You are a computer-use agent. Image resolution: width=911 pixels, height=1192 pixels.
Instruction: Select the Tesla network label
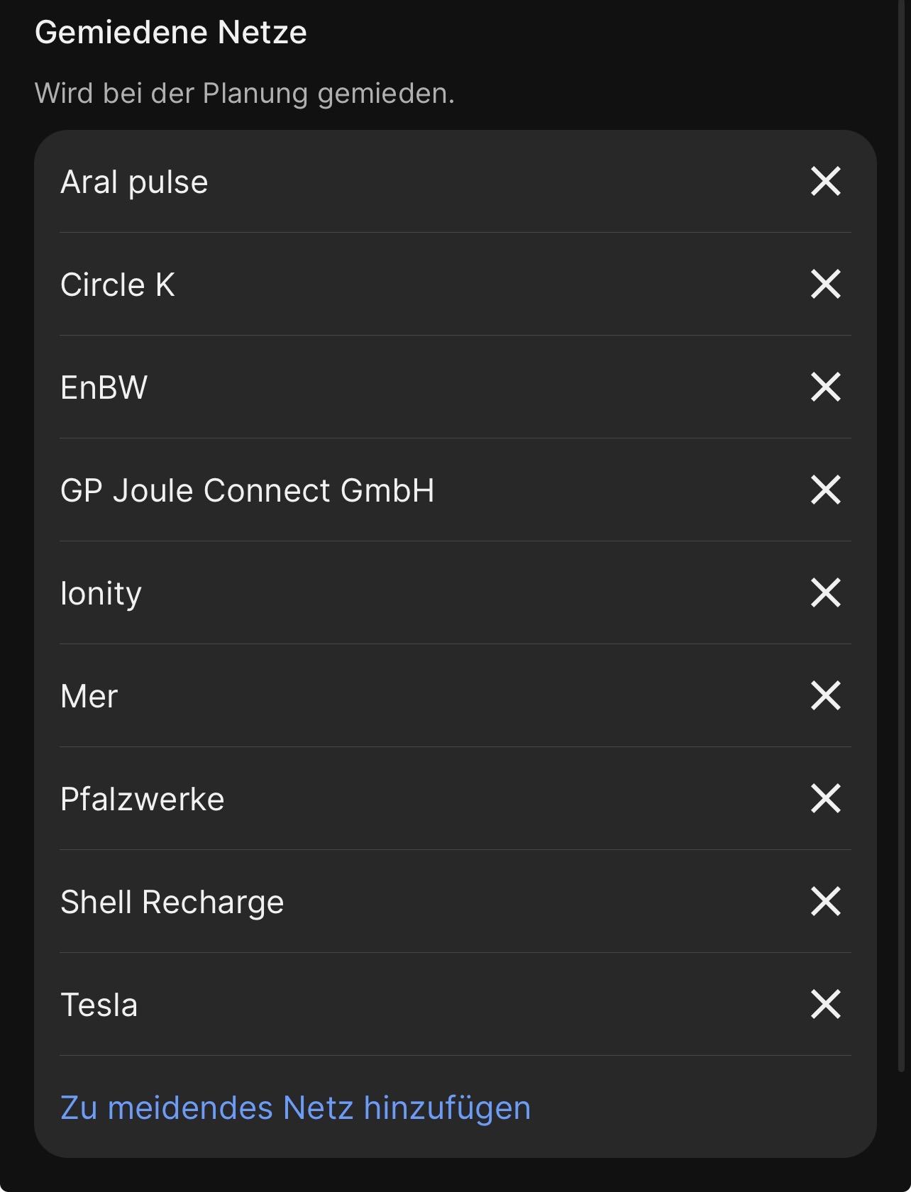click(x=99, y=1005)
